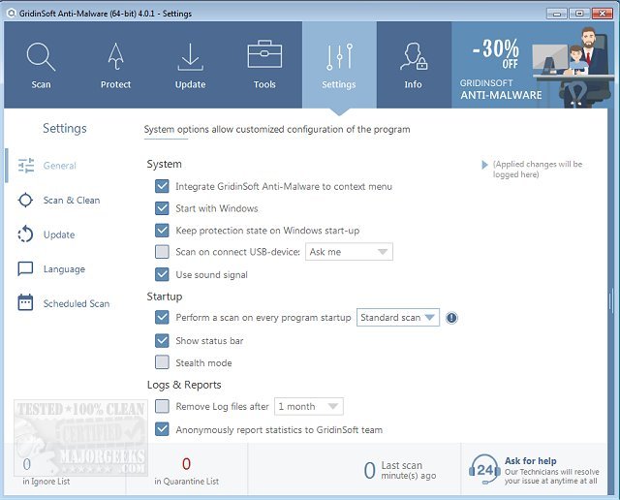Click 'in Quarantine List' counter
This screenshot has width=620, height=500.
coord(186,471)
